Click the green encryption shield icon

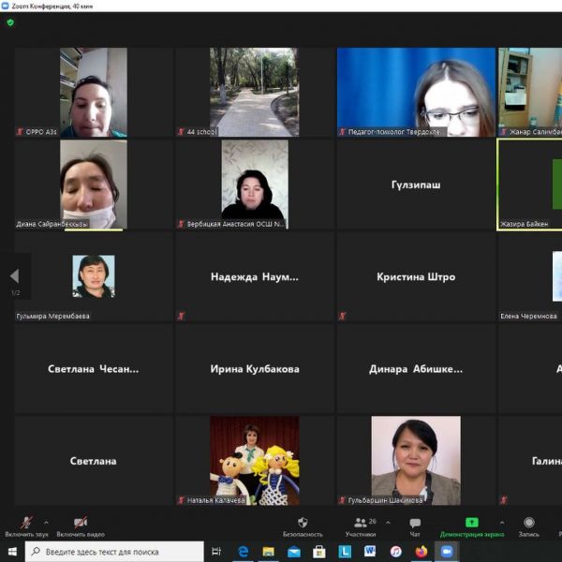[x=10, y=22]
